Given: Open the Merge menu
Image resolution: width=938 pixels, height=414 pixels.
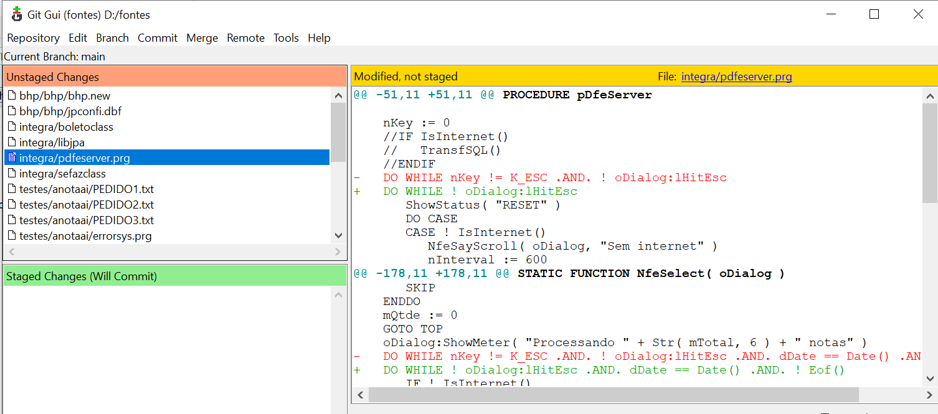Looking at the screenshot, I should pyautogui.click(x=202, y=38).
